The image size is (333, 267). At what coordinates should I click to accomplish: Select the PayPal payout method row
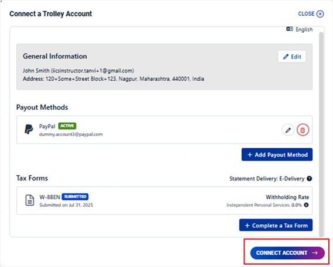click(x=164, y=130)
